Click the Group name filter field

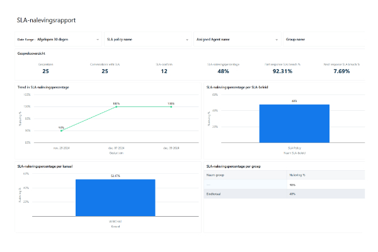(328, 39)
